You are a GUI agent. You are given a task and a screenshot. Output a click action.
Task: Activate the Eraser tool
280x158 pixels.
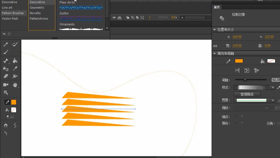tap(6, 76)
